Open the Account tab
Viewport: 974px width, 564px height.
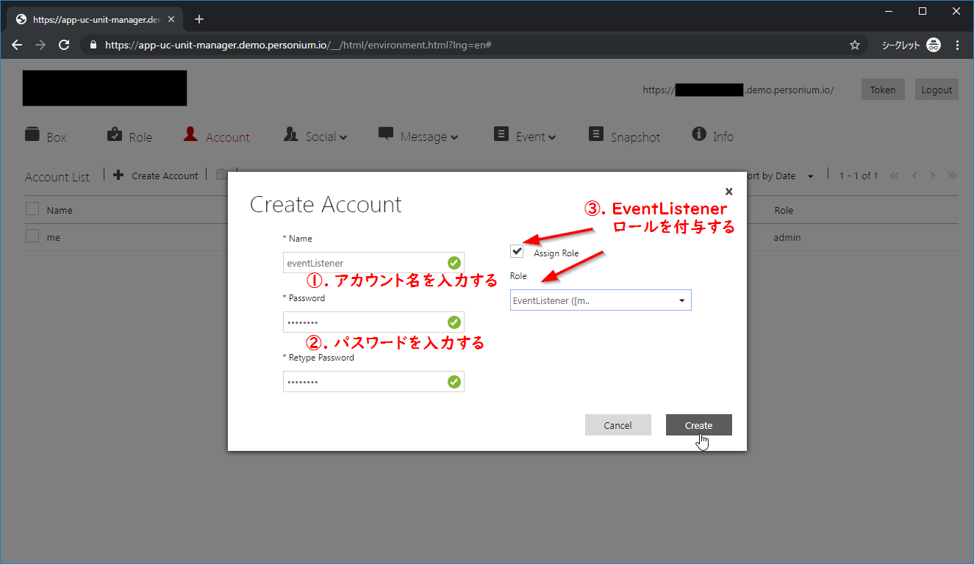pos(217,137)
